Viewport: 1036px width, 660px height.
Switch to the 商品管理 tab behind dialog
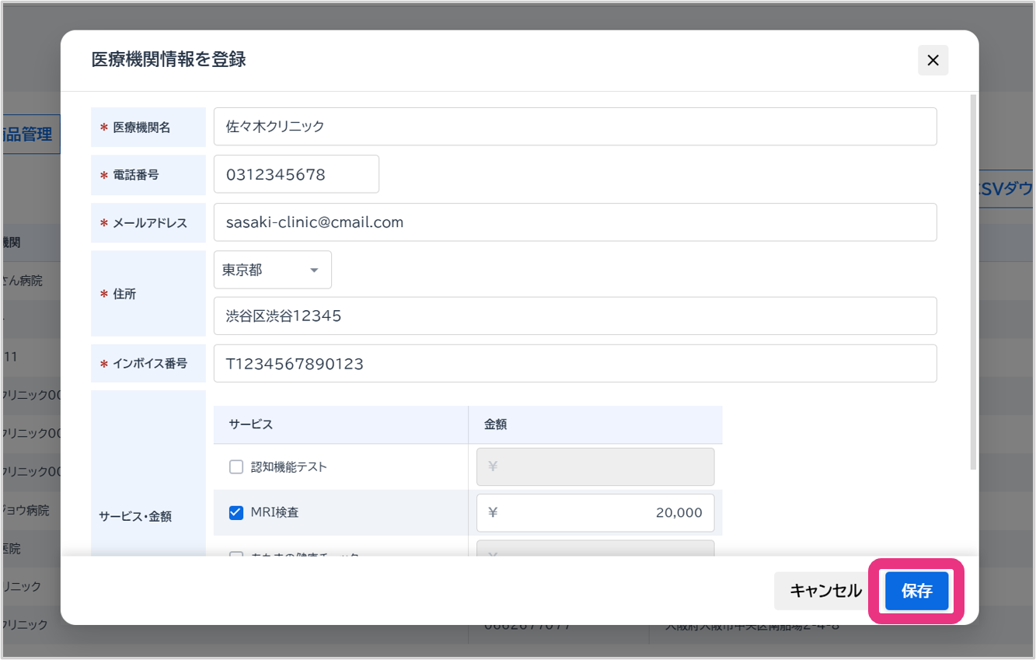(30, 134)
